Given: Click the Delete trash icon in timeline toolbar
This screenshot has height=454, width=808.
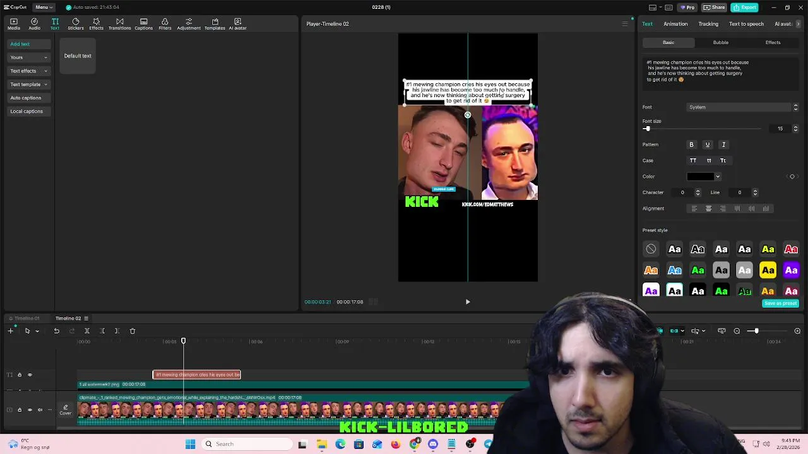Looking at the screenshot, I should click(x=133, y=331).
